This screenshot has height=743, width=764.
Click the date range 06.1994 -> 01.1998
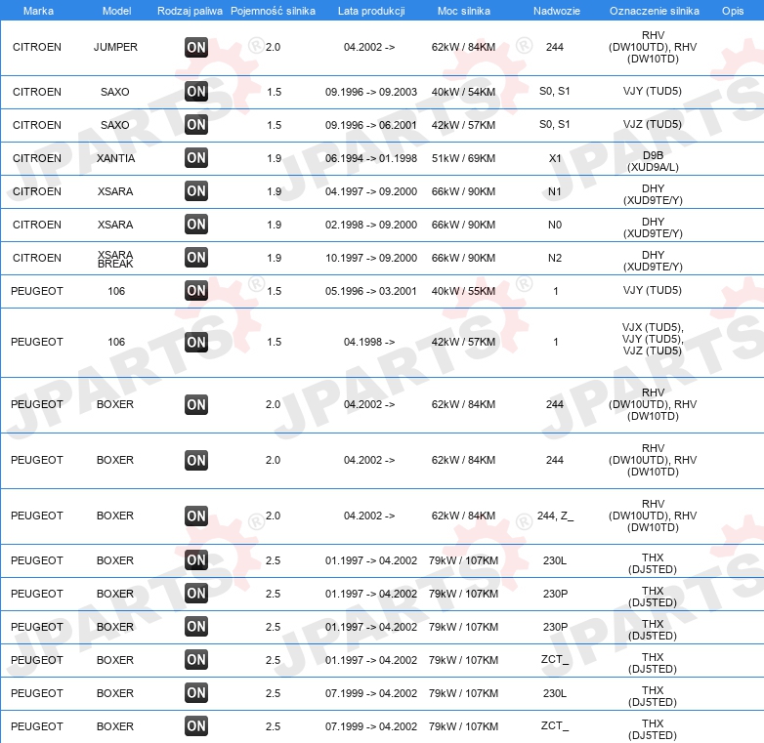(371, 158)
